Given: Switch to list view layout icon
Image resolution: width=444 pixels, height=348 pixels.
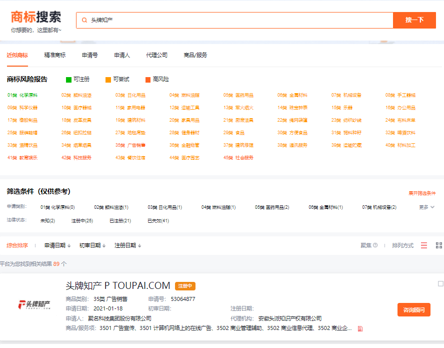Looking at the screenshot, I should click(x=424, y=245).
